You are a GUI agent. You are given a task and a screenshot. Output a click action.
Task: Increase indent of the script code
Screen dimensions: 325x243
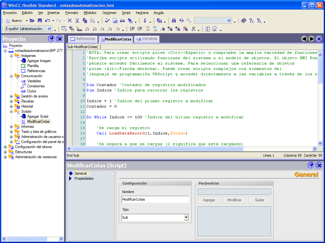tap(132, 28)
